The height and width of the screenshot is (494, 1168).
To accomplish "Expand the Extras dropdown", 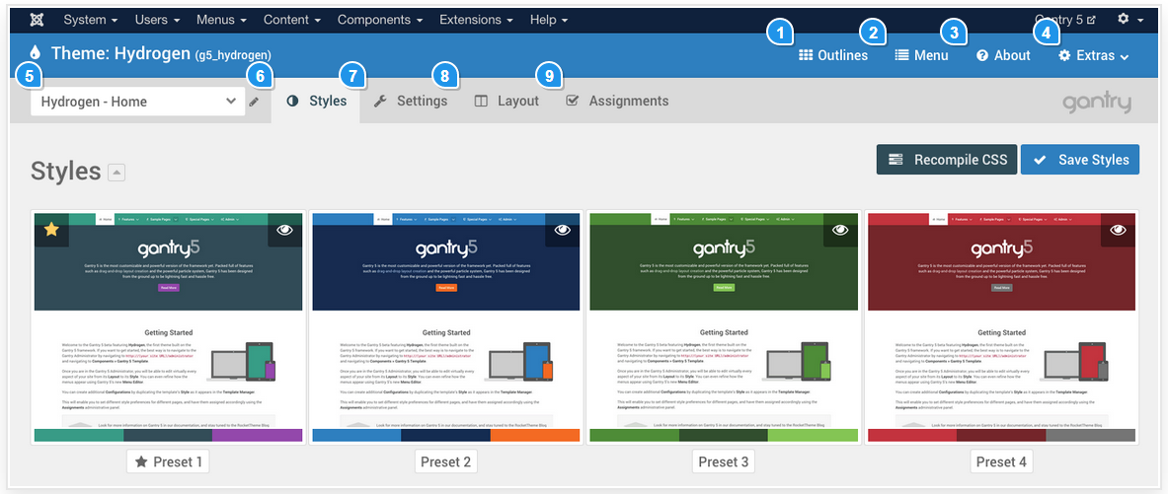I will click(1093, 55).
